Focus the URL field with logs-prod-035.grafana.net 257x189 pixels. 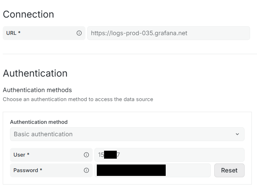168,33
